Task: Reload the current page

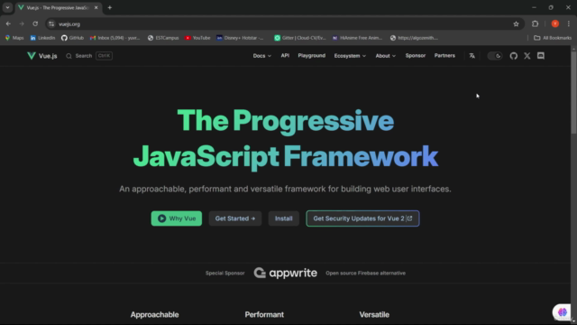Action: pyautogui.click(x=35, y=24)
